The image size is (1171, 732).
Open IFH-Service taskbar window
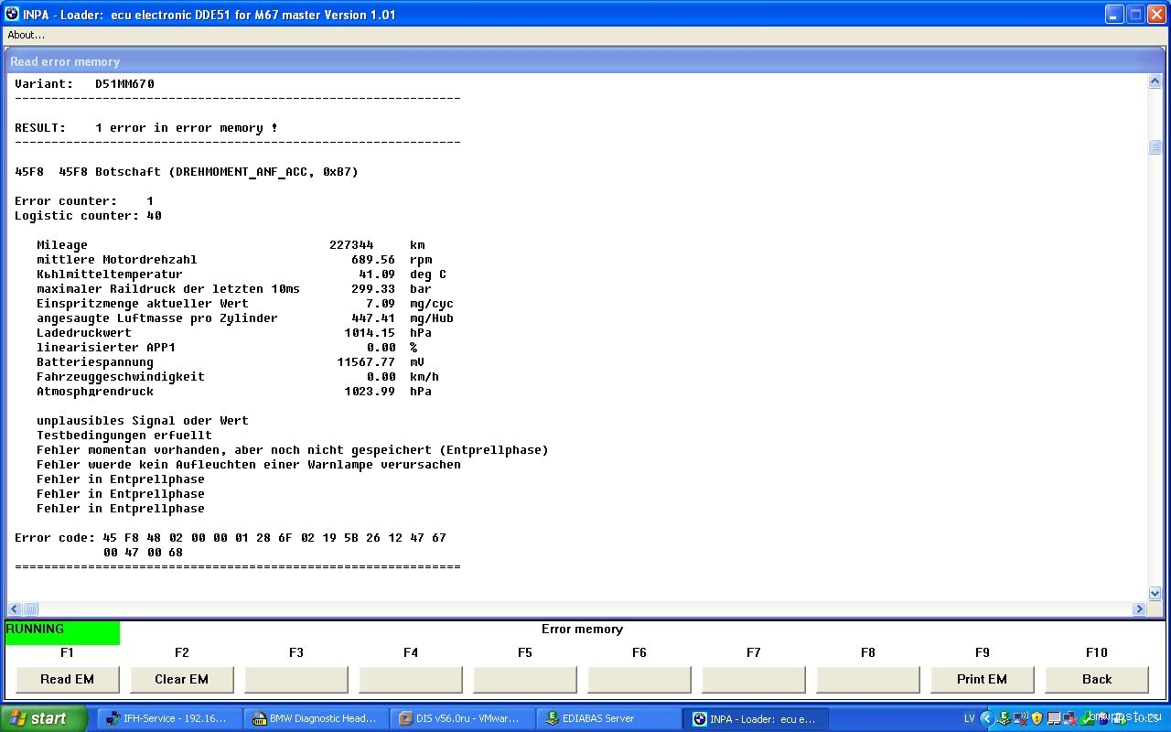(169, 718)
